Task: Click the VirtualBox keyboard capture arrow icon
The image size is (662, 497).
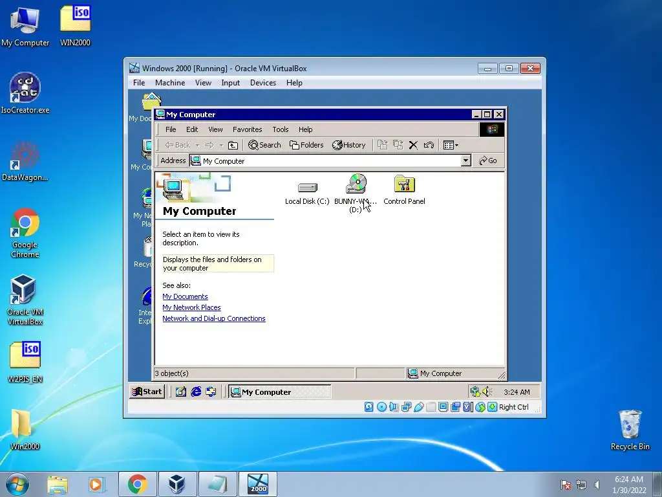Action: coord(492,407)
